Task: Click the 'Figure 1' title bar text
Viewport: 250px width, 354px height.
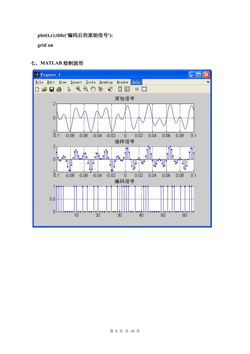Action: (x=51, y=75)
